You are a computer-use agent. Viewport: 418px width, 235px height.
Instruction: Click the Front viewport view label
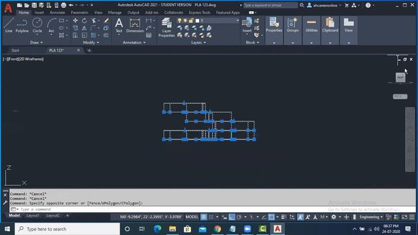(13, 59)
